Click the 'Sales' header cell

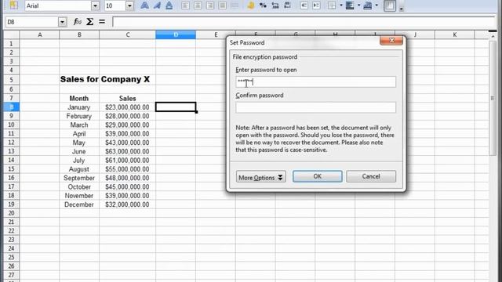click(x=127, y=98)
